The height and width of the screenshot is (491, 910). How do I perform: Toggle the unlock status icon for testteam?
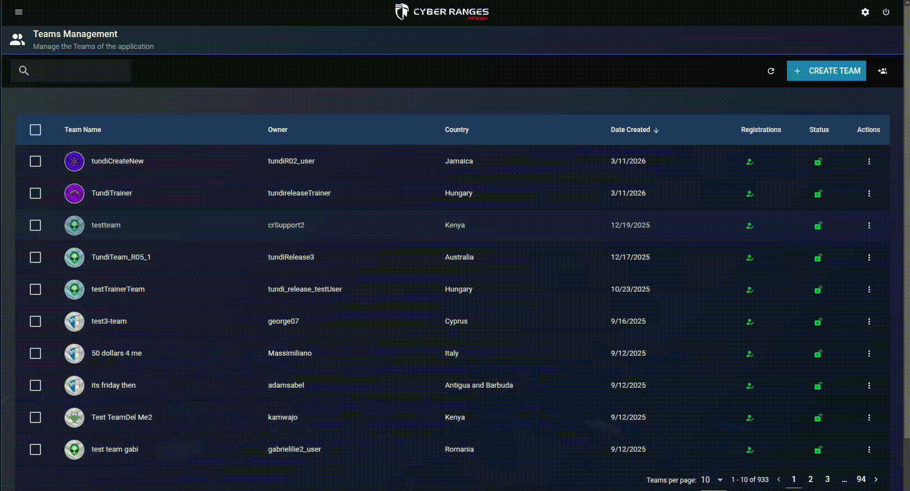(818, 226)
